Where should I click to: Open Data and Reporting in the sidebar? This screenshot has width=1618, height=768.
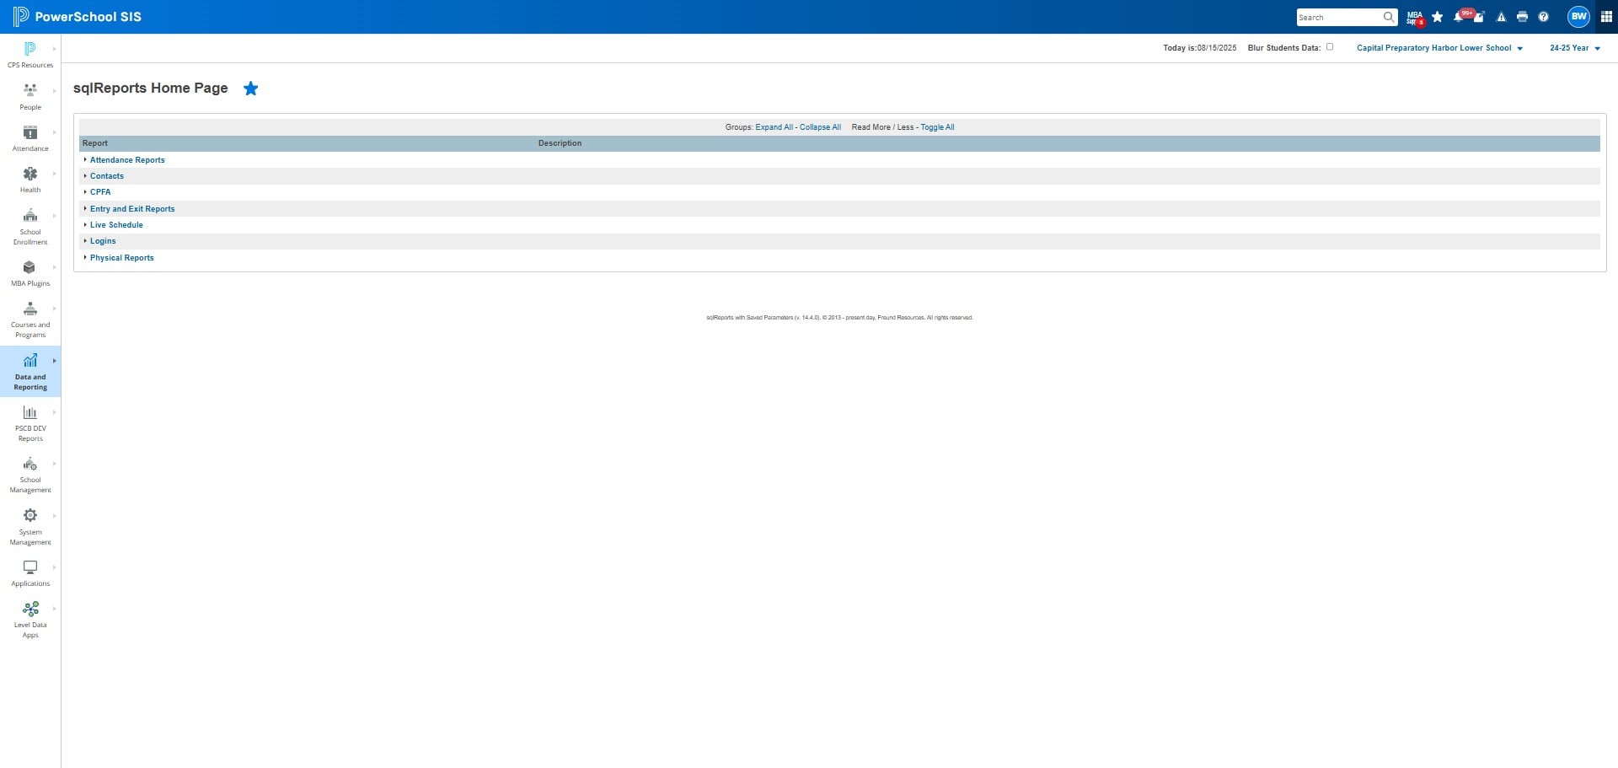click(30, 371)
